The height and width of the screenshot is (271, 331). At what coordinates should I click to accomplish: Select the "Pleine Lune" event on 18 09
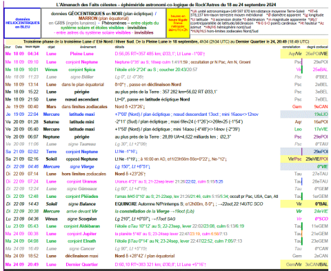click(82, 54)
